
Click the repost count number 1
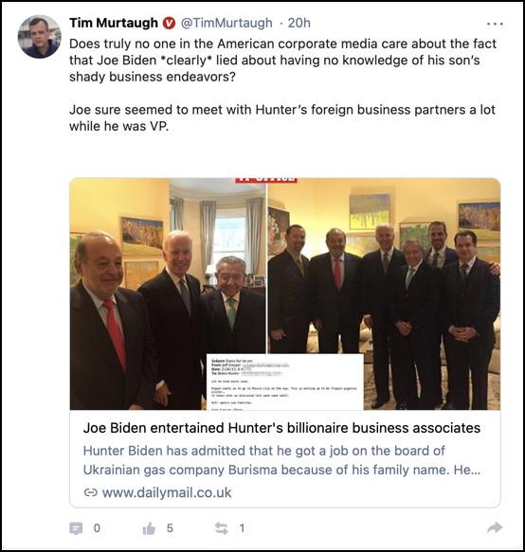click(x=242, y=528)
